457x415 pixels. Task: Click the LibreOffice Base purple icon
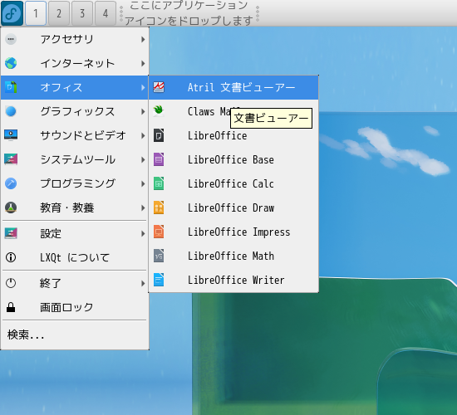point(159,159)
